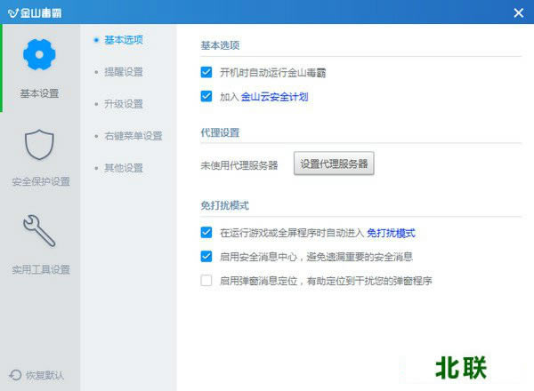Screen dimensions: 534x391
Task: Disable auto-enter 免打扰模式 checkbox
Action: pos(206,233)
